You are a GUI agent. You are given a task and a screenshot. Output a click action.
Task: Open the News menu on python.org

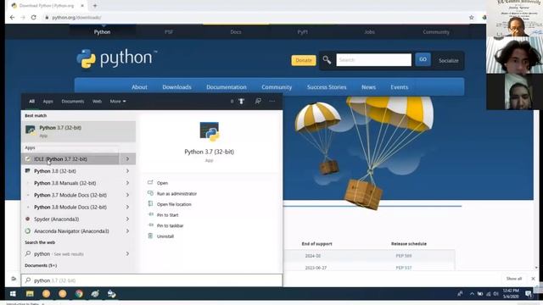[368, 87]
